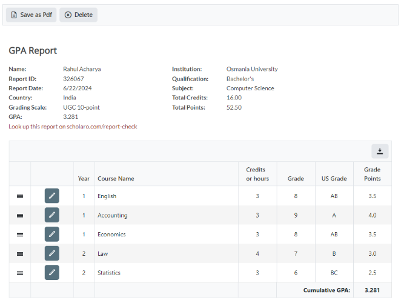This screenshot has height=303, width=401.
Task: Select the Cumulative GPA value 3.281
Action: (372, 290)
